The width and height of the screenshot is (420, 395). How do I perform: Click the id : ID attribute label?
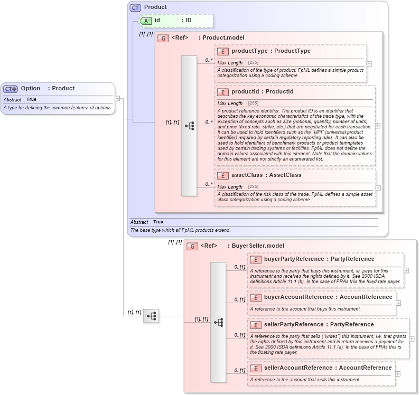(173, 21)
